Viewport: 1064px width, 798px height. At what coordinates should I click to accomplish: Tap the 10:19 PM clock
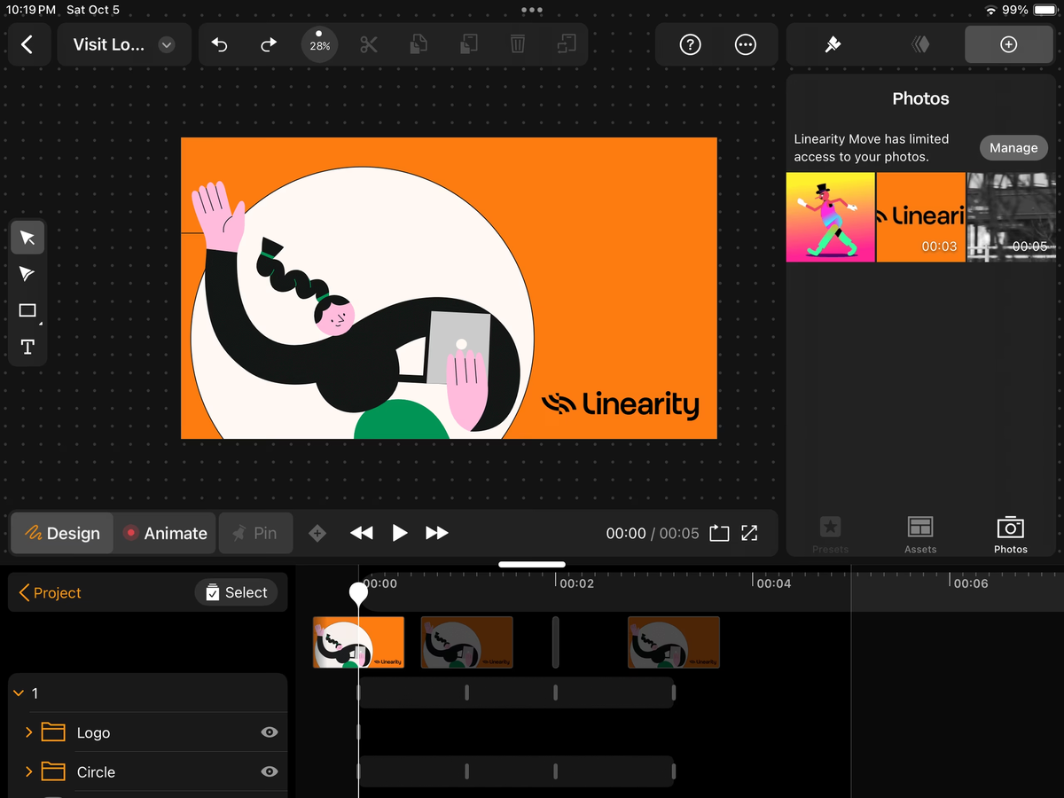click(x=31, y=10)
